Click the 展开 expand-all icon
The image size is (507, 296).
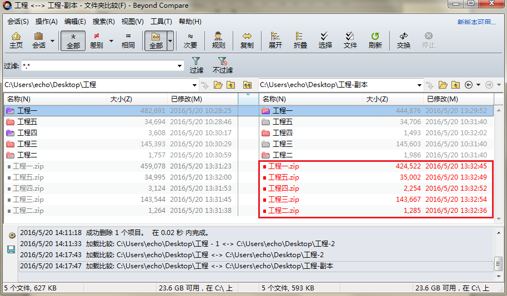tap(275, 40)
